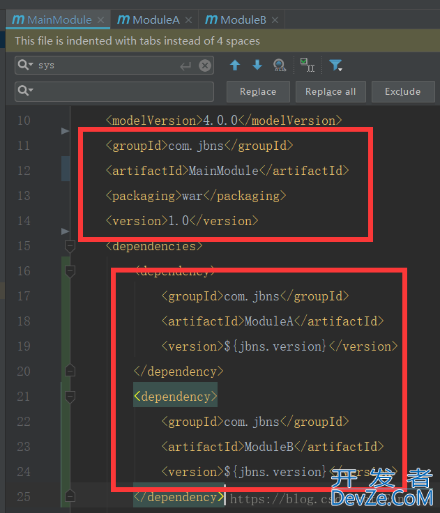Viewport: 440px width, 513px height.
Task: Insert new line icon in search field
Action: pyautogui.click(x=185, y=66)
